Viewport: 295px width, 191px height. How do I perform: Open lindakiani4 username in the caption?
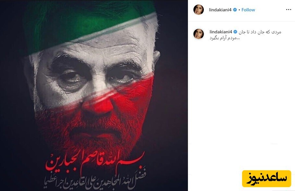(221, 32)
